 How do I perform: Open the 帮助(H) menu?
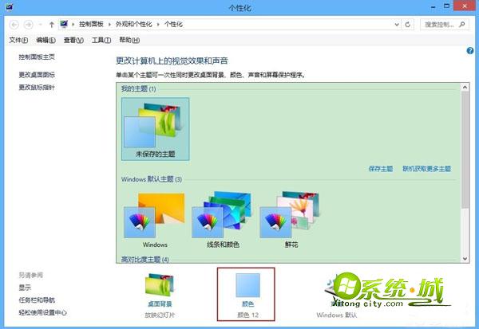129,40
